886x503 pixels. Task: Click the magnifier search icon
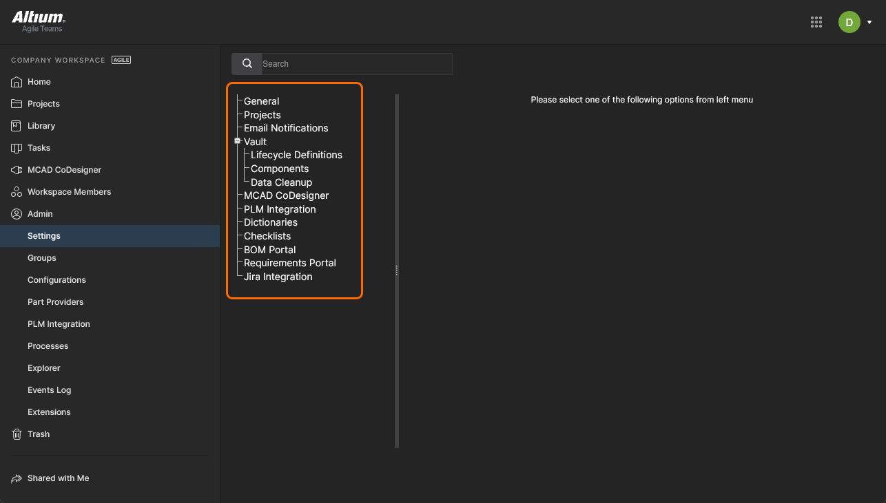click(247, 64)
